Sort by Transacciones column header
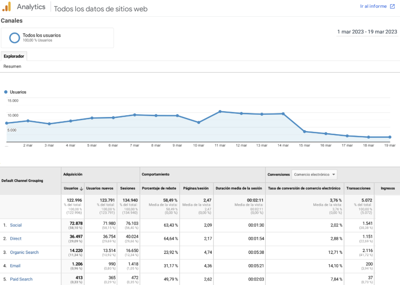Image resolution: width=400 pixels, height=285 pixels. click(358, 188)
